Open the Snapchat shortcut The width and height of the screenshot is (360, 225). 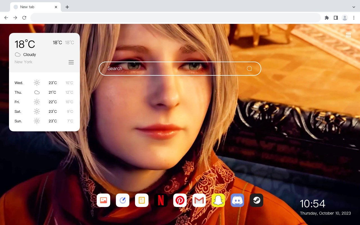(218, 200)
